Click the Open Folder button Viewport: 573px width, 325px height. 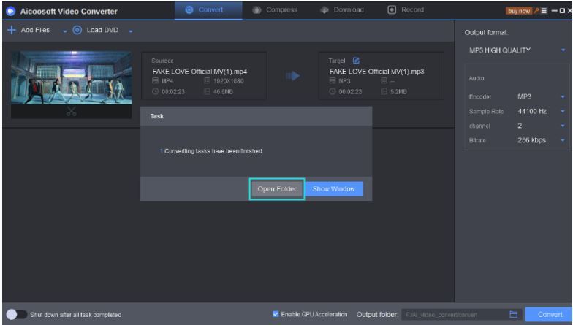pyautogui.click(x=276, y=189)
